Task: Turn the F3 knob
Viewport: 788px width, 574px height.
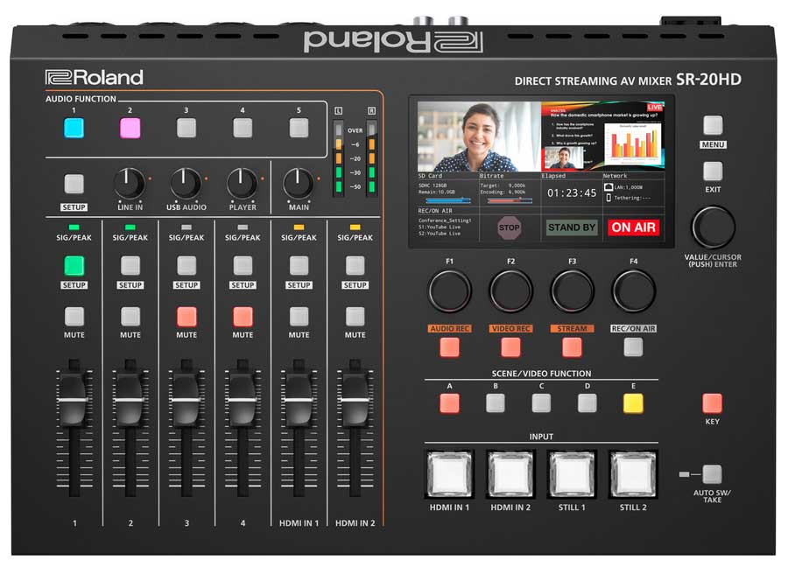Action: coord(572,291)
